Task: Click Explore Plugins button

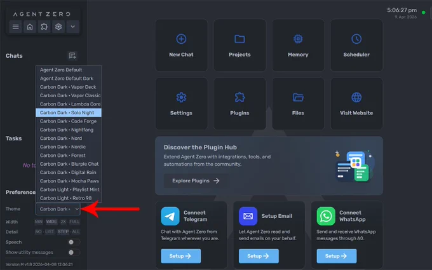Action: pos(196,180)
